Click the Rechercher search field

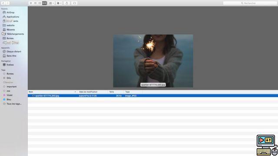point(250,3)
